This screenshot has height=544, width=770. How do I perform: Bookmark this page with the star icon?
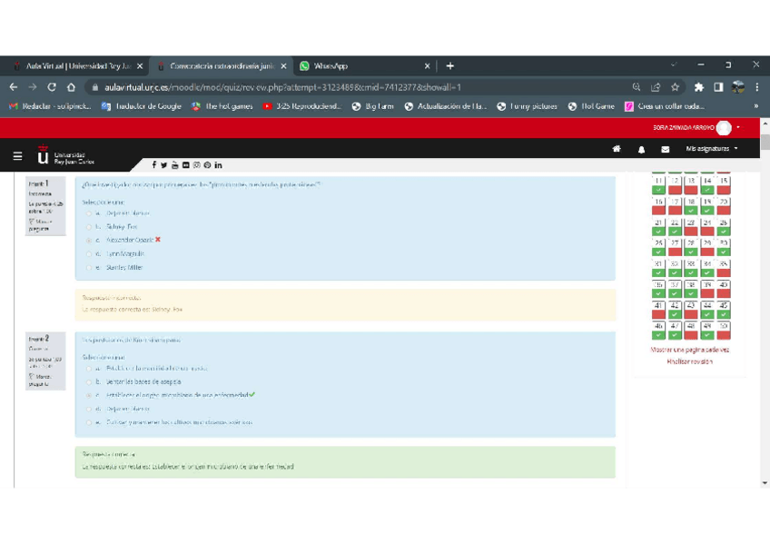(x=676, y=87)
